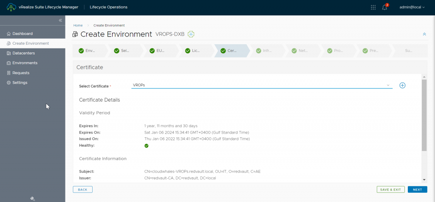Click the NEXT button
Screen dimensions: 435x202
(x=417, y=190)
